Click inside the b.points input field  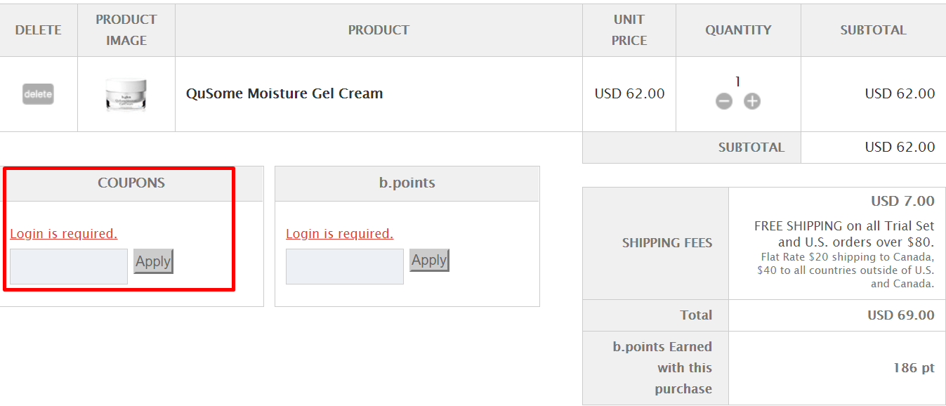(344, 266)
